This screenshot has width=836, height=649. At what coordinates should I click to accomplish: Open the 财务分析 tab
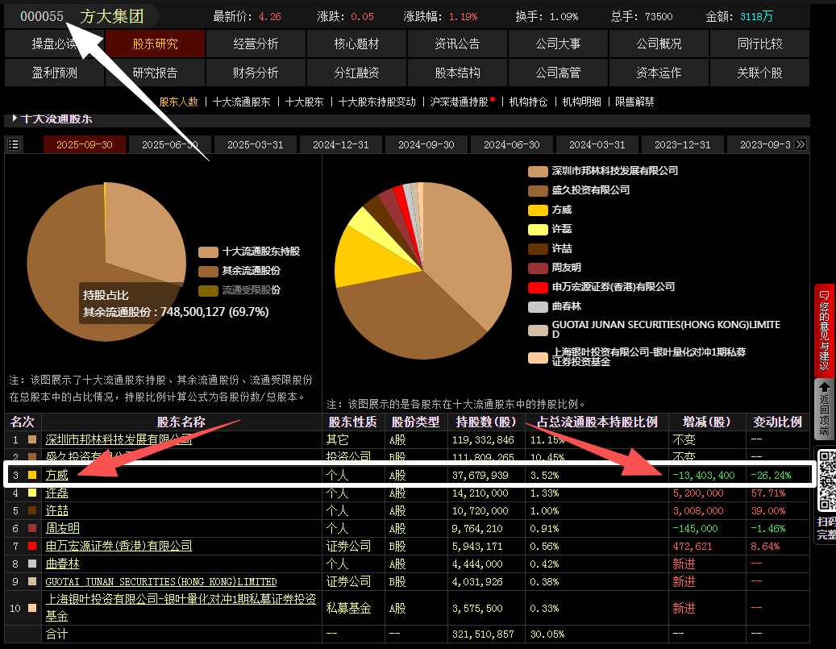tap(256, 73)
